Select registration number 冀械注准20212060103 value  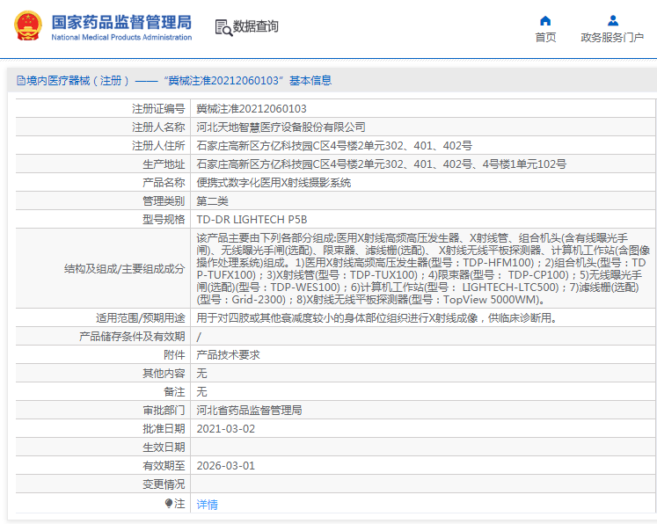pyautogui.click(x=252, y=109)
